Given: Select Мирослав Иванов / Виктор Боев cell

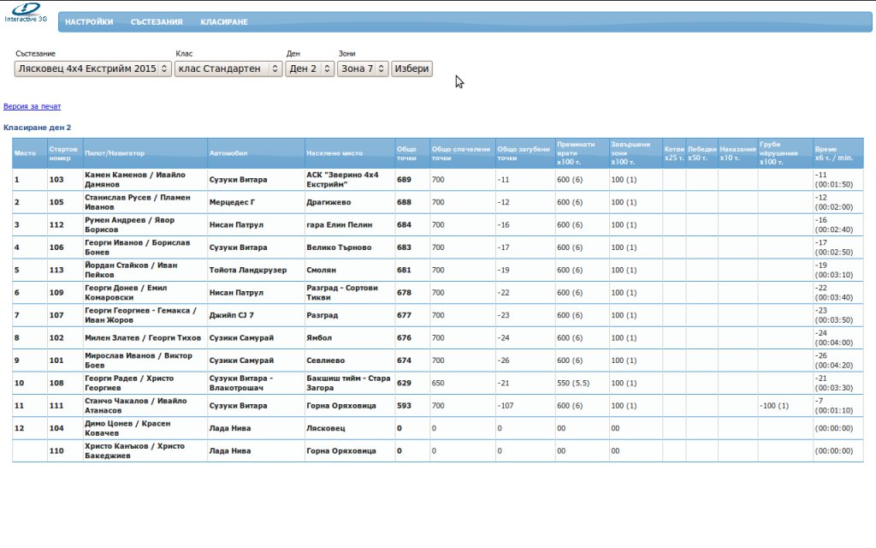Looking at the screenshot, I should pyautogui.click(x=145, y=360).
